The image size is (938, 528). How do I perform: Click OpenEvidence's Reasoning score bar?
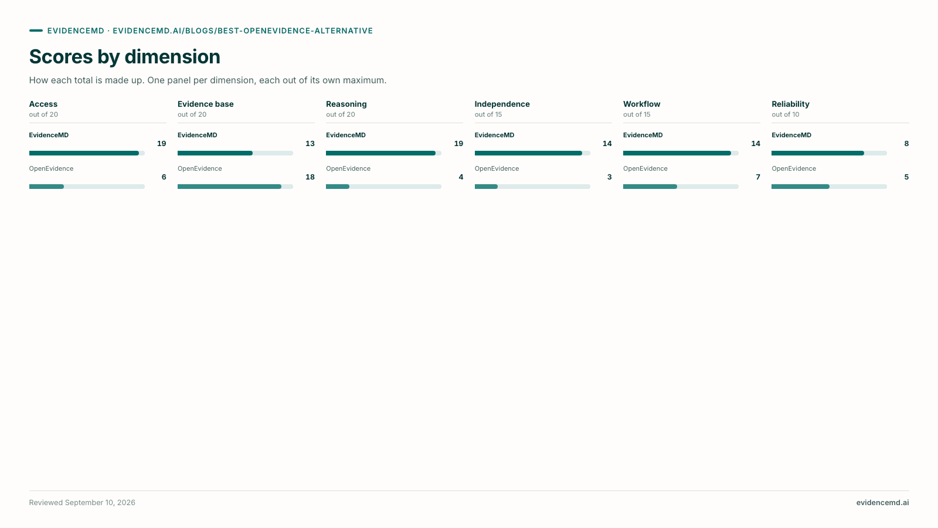(383, 187)
